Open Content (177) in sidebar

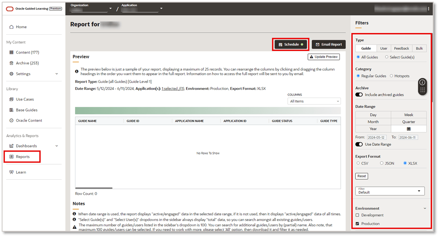pos(27,52)
